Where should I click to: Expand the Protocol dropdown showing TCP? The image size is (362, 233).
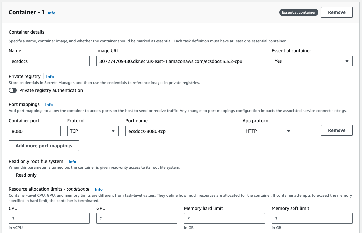coord(93,131)
